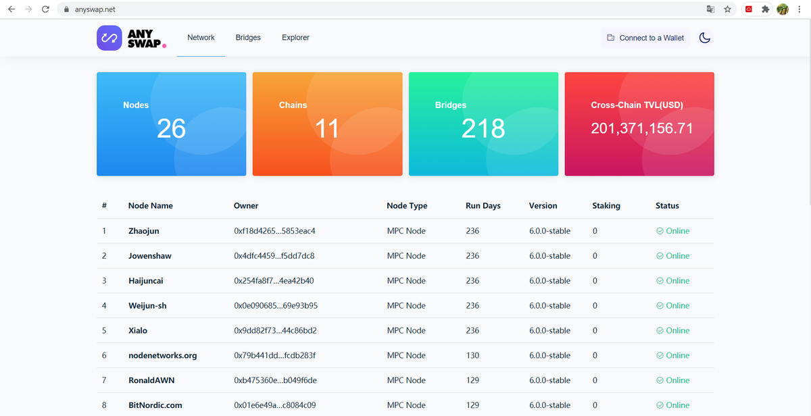Click the Connect to a Wallet button
The width and height of the screenshot is (811, 416).
645,38
